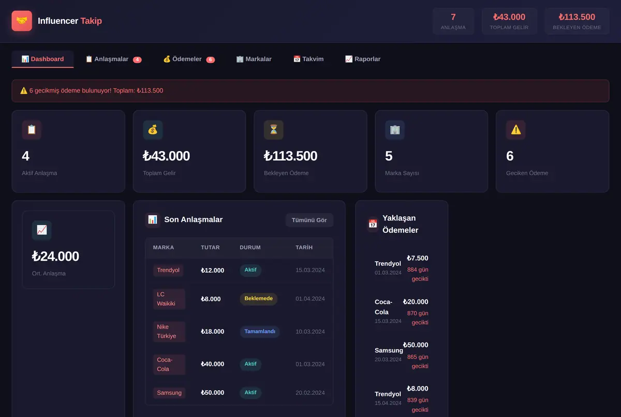The image size is (621, 417).
Task: Go to the Ödemeler tab
Action: 189,59
